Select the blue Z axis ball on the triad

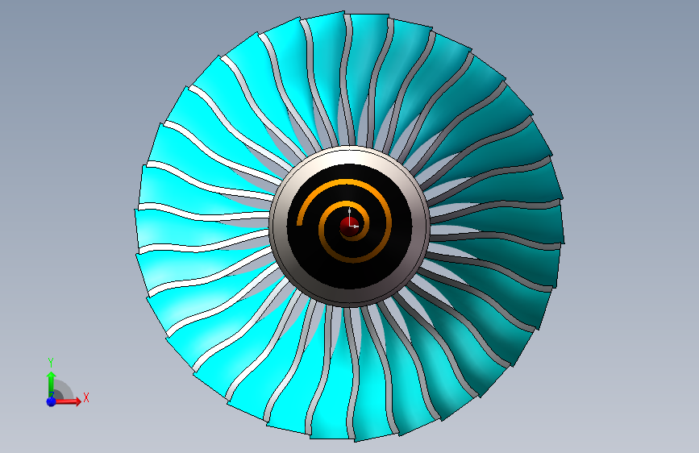click(x=52, y=401)
